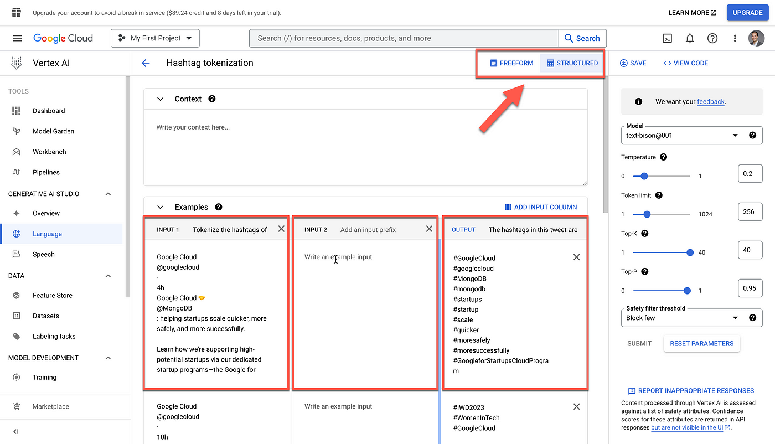Collapse the Examples section
775x444 pixels.
point(161,207)
